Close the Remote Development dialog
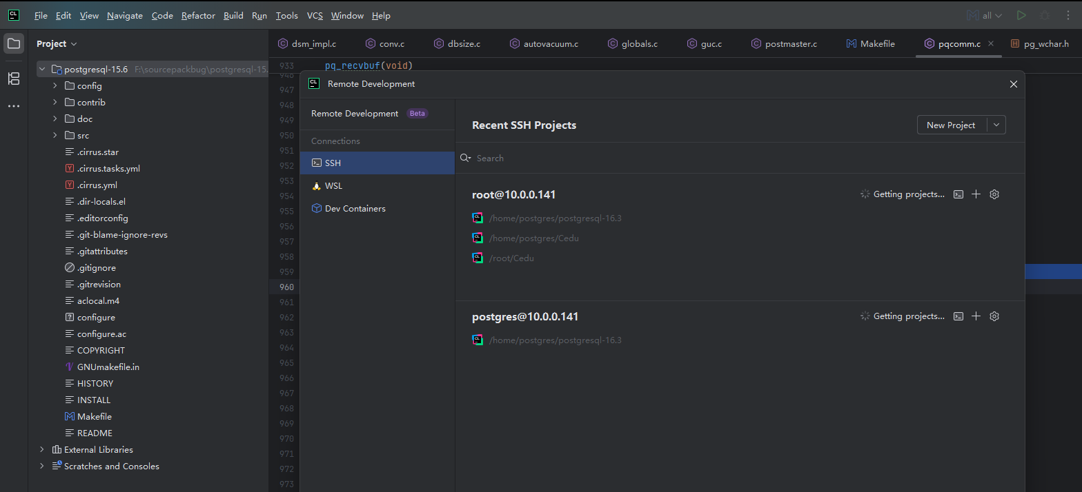The width and height of the screenshot is (1082, 492). coord(1014,84)
